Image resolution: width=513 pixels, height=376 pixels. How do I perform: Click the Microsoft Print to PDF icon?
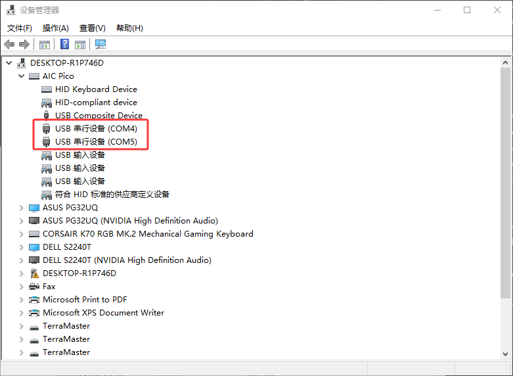coord(34,300)
